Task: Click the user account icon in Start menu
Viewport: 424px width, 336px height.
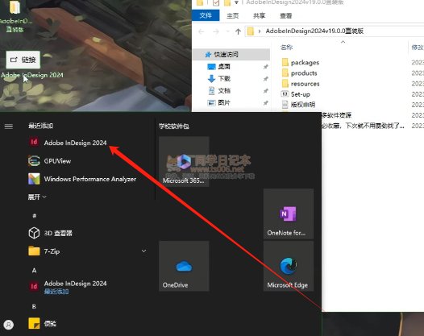Action: [x=9, y=325]
